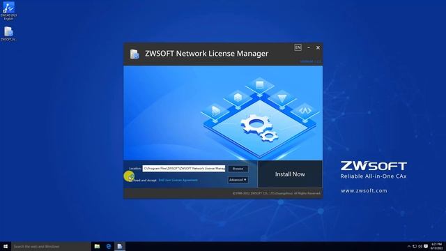Click the taskbar search box
Screen dimensions: 446x251
pos(51,246)
